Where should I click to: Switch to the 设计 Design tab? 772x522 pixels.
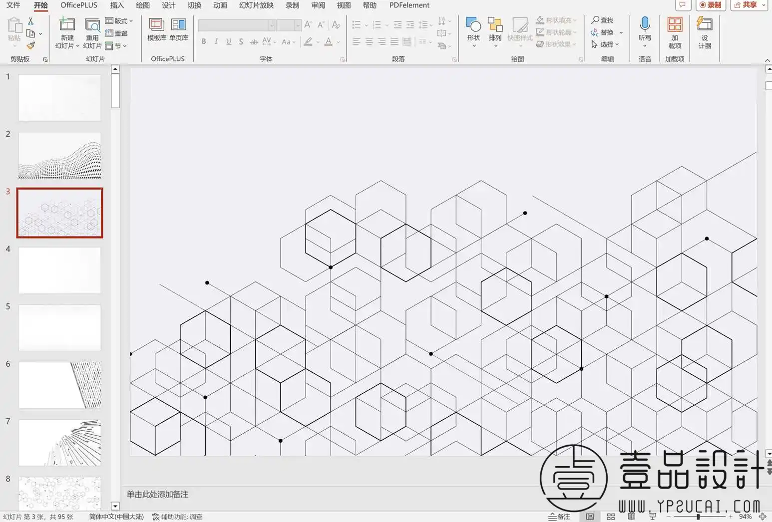point(169,5)
